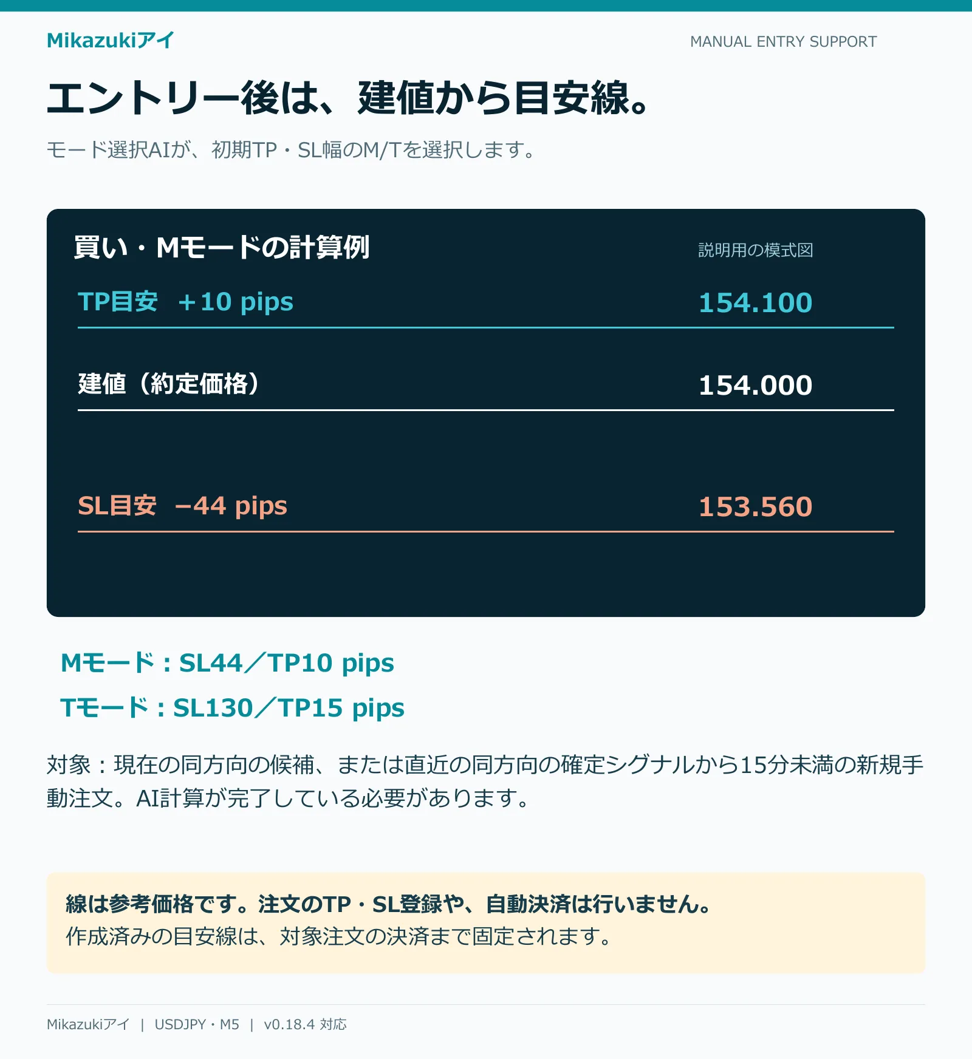Click the Tモード:SL130/TP15 pips text
972x1059 pixels.
click(x=233, y=708)
